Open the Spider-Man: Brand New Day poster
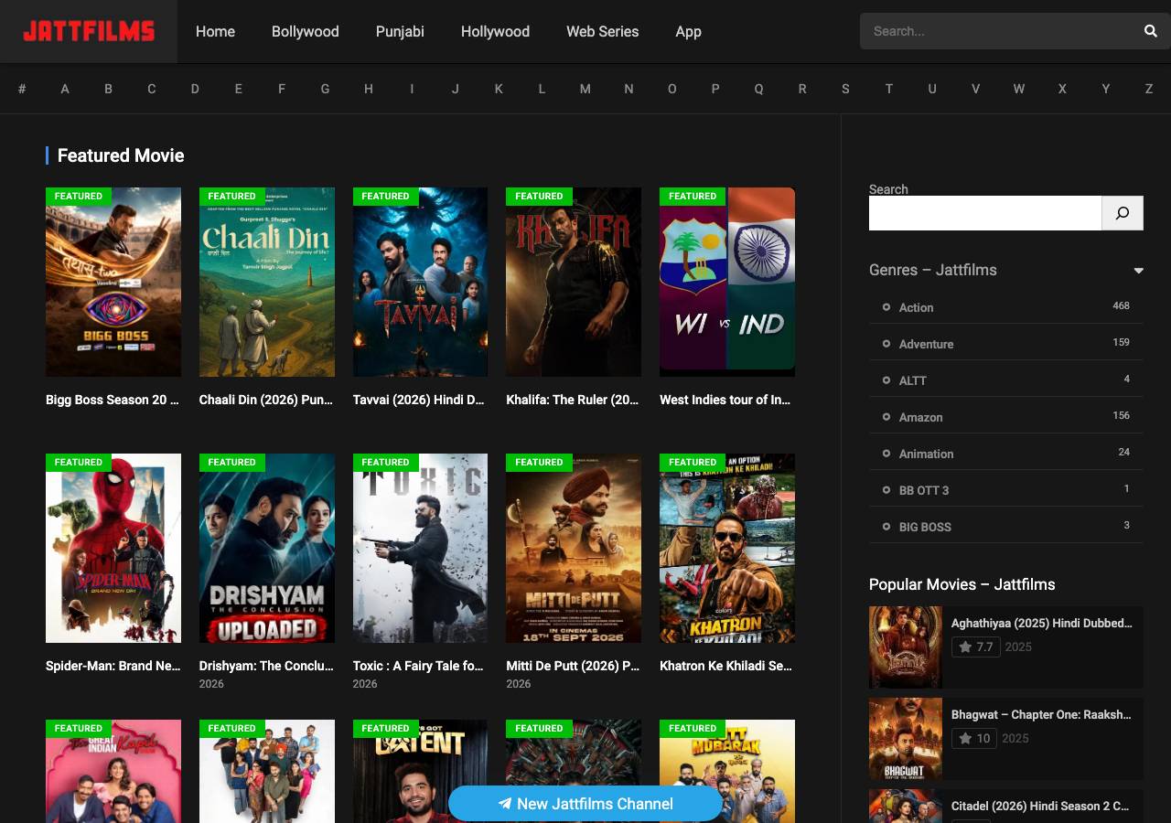Image resolution: width=1171 pixels, height=823 pixels. [x=113, y=548]
